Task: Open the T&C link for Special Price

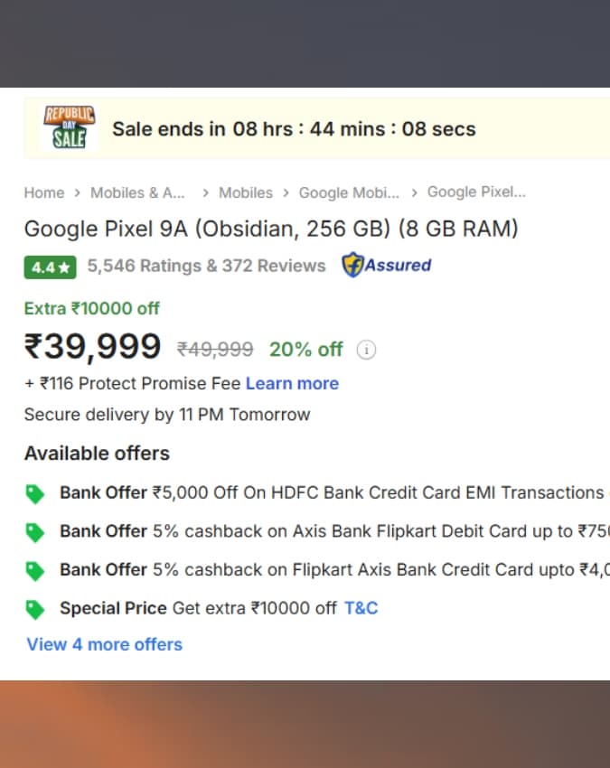Action: [x=361, y=608]
